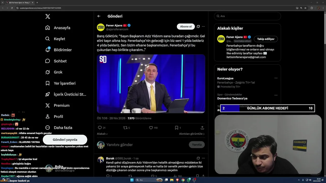Reload the page in browser
The height and width of the screenshot is (183, 326).
12,8
